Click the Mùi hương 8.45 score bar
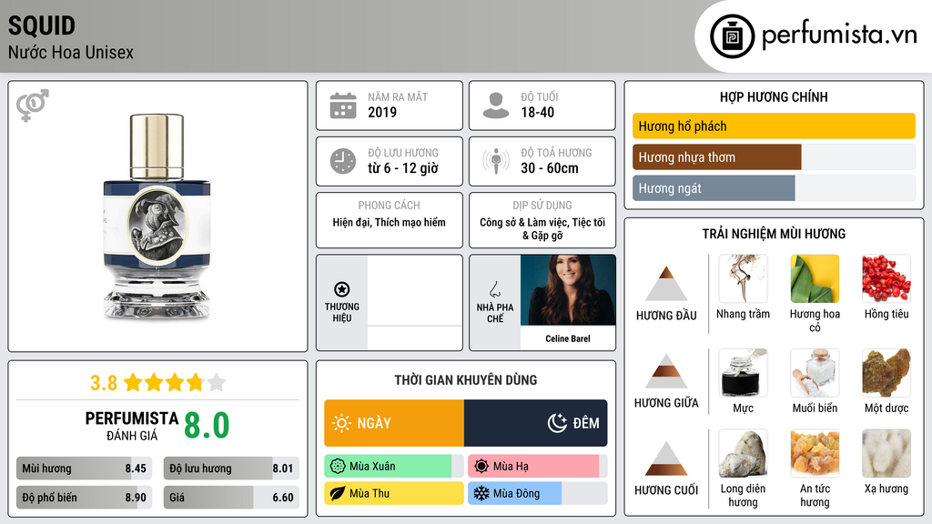 [x=84, y=469]
